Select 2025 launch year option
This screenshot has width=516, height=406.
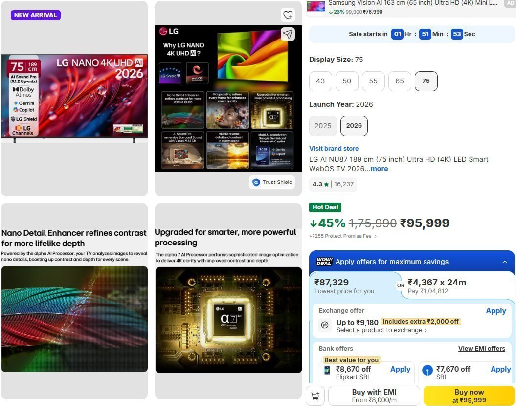tap(323, 126)
